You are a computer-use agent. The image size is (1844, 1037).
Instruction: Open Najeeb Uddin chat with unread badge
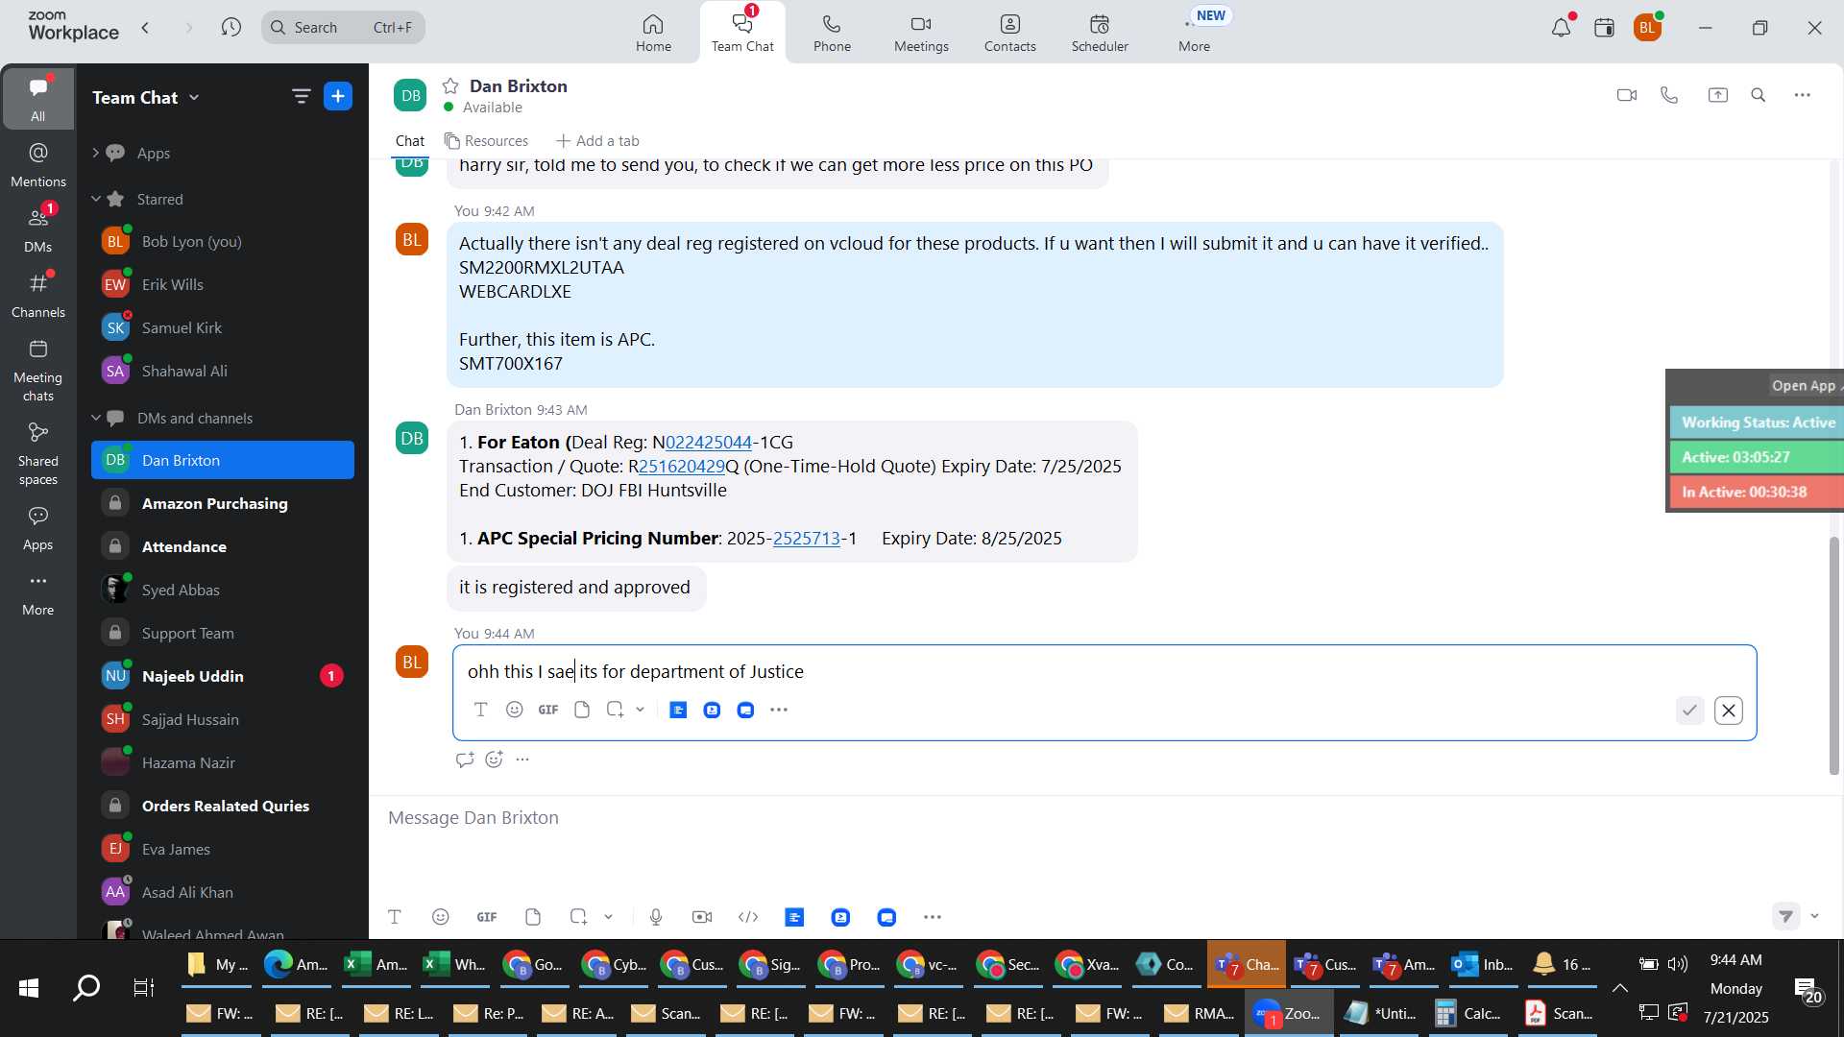pos(223,676)
